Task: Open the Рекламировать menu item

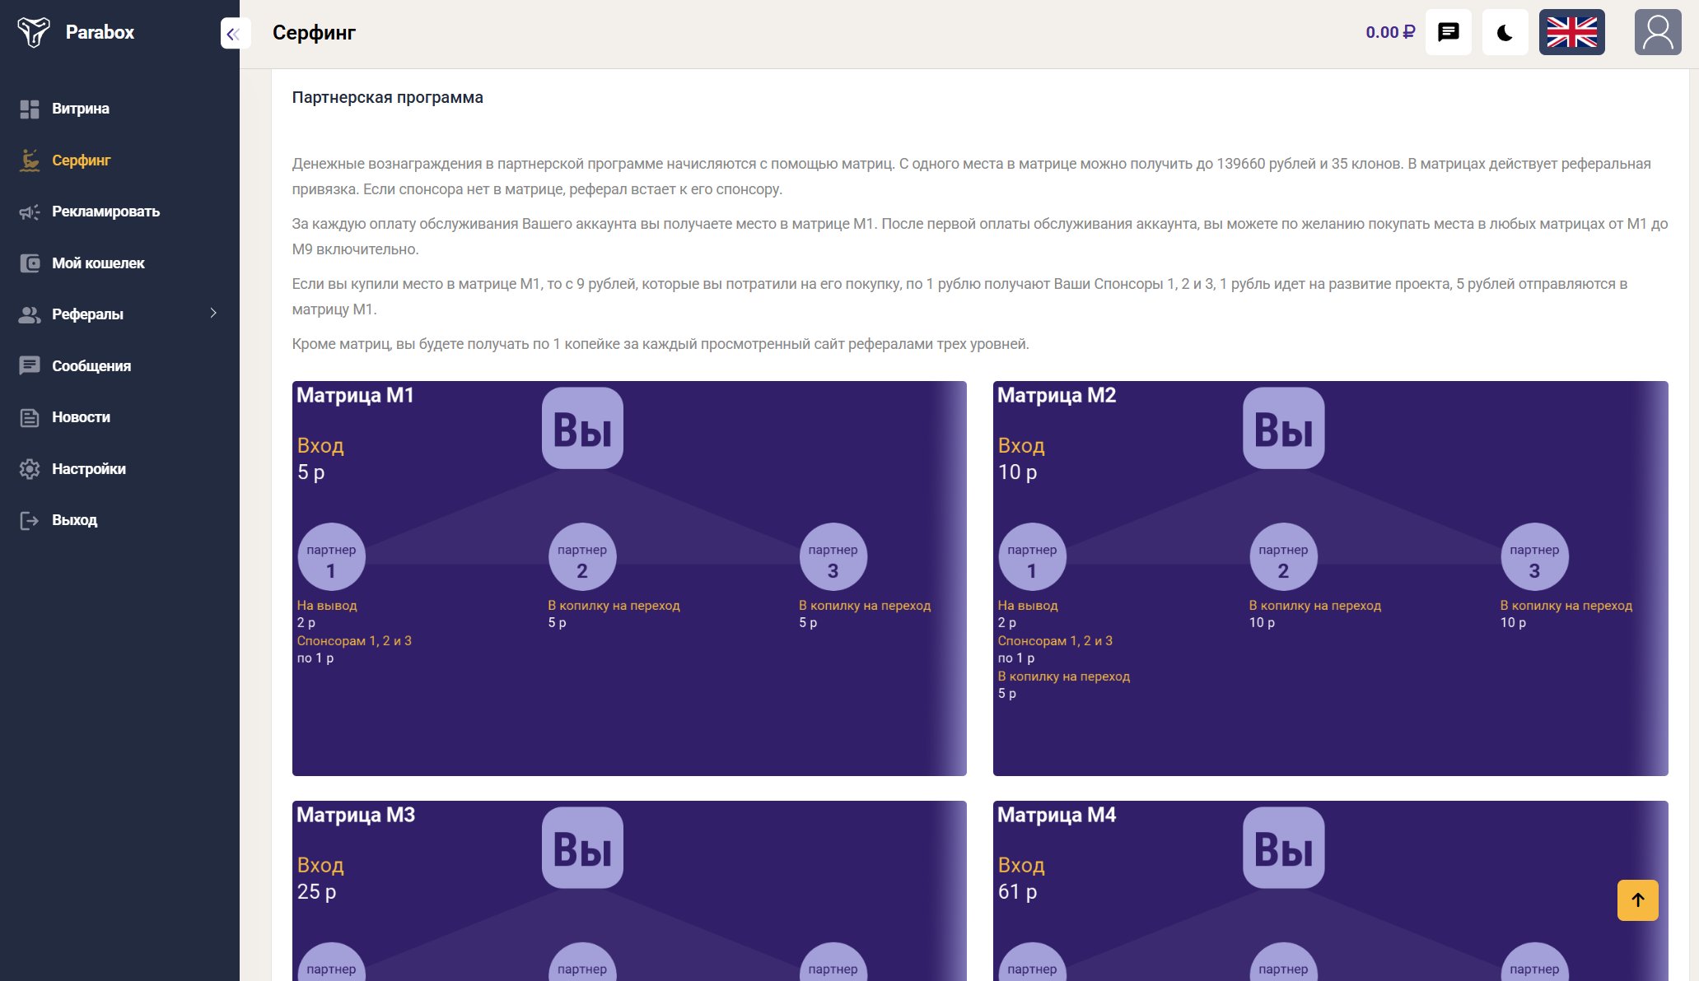Action: pos(106,212)
